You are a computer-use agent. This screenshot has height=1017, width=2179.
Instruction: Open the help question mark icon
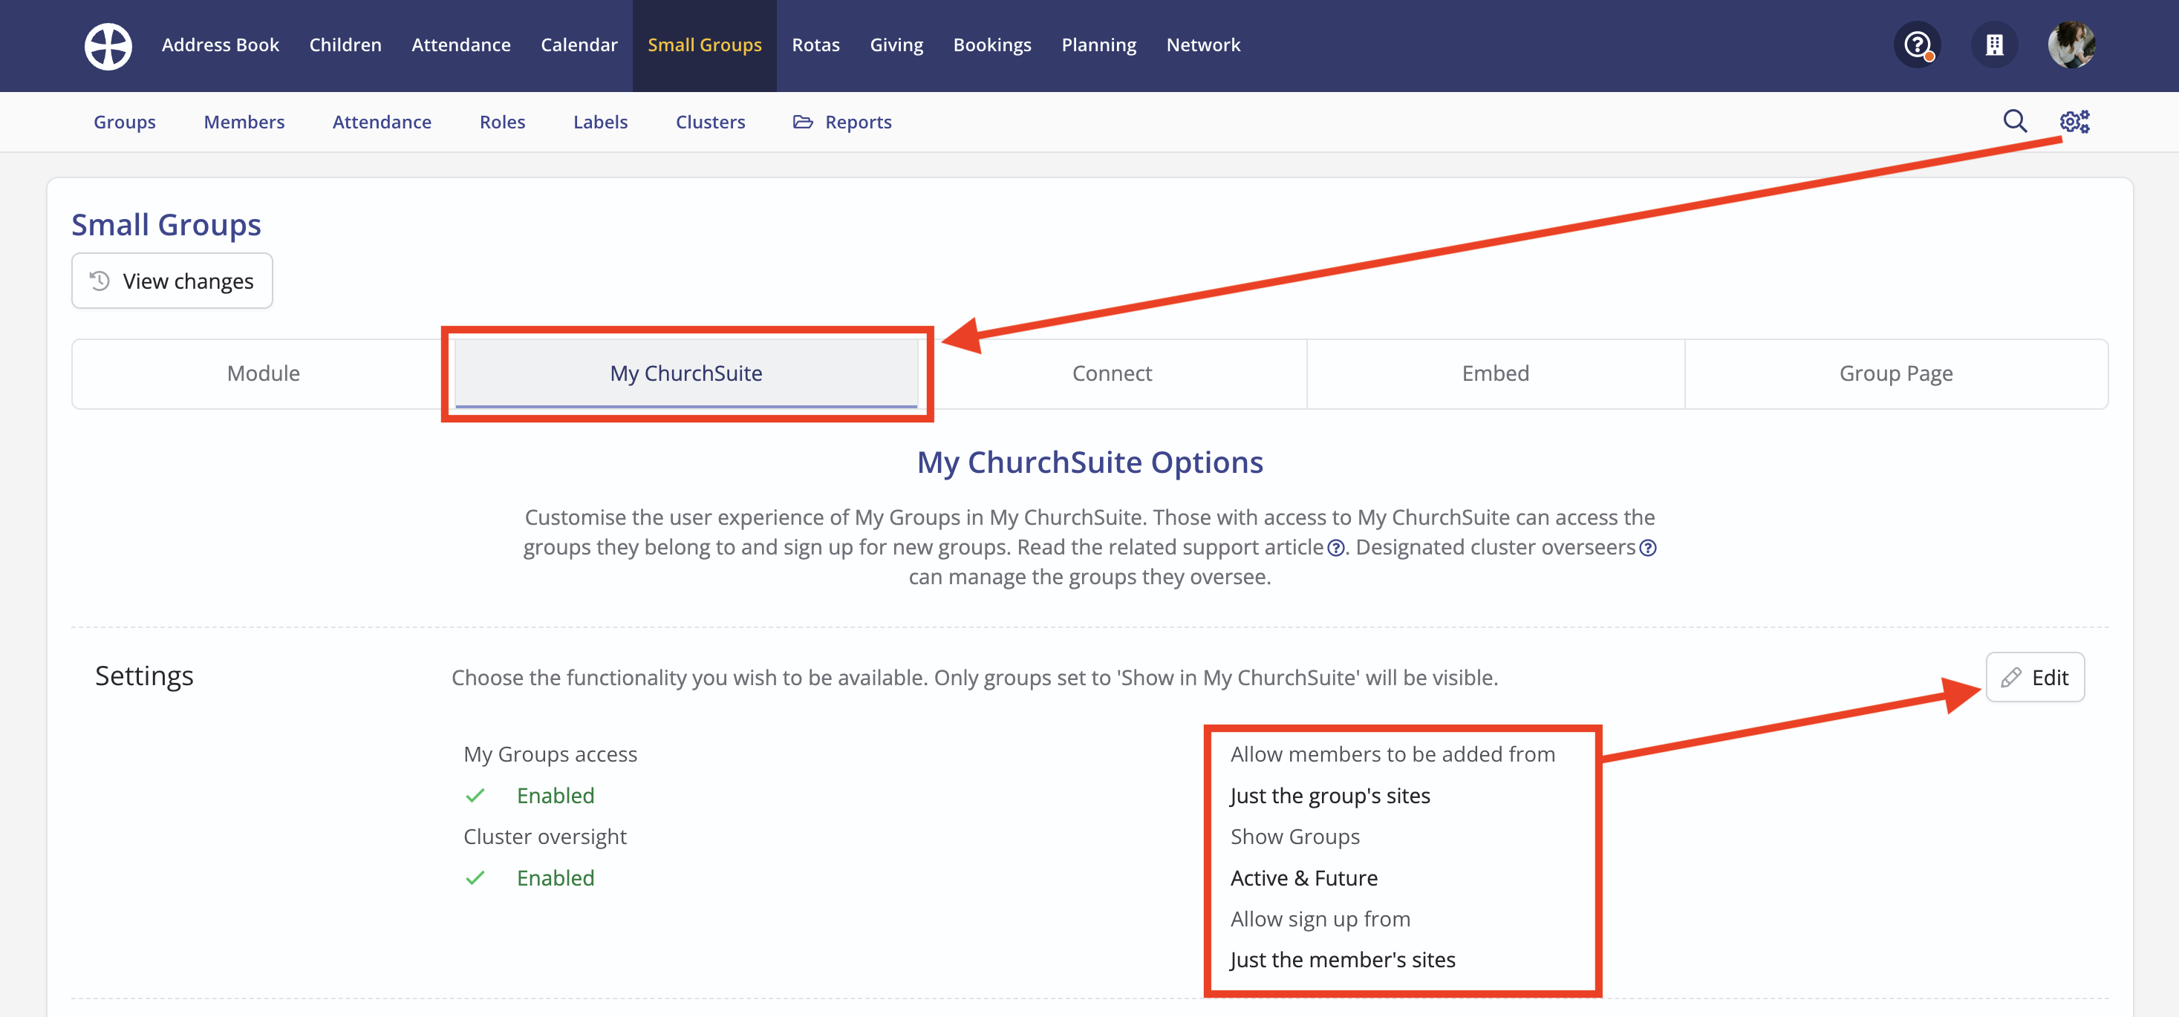click(x=1917, y=45)
